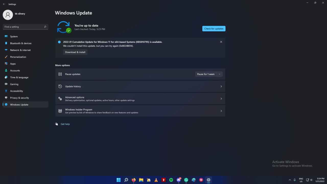Select the Apps icon in sidebar
Image resolution: width=327 pixels, height=184 pixels.
pyautogui.click(x=6, y=64)
